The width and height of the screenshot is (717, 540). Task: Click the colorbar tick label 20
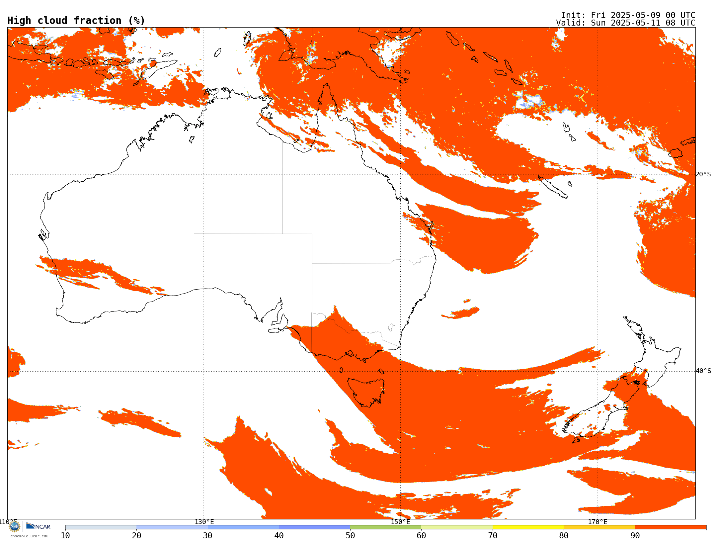coord(136,536)
